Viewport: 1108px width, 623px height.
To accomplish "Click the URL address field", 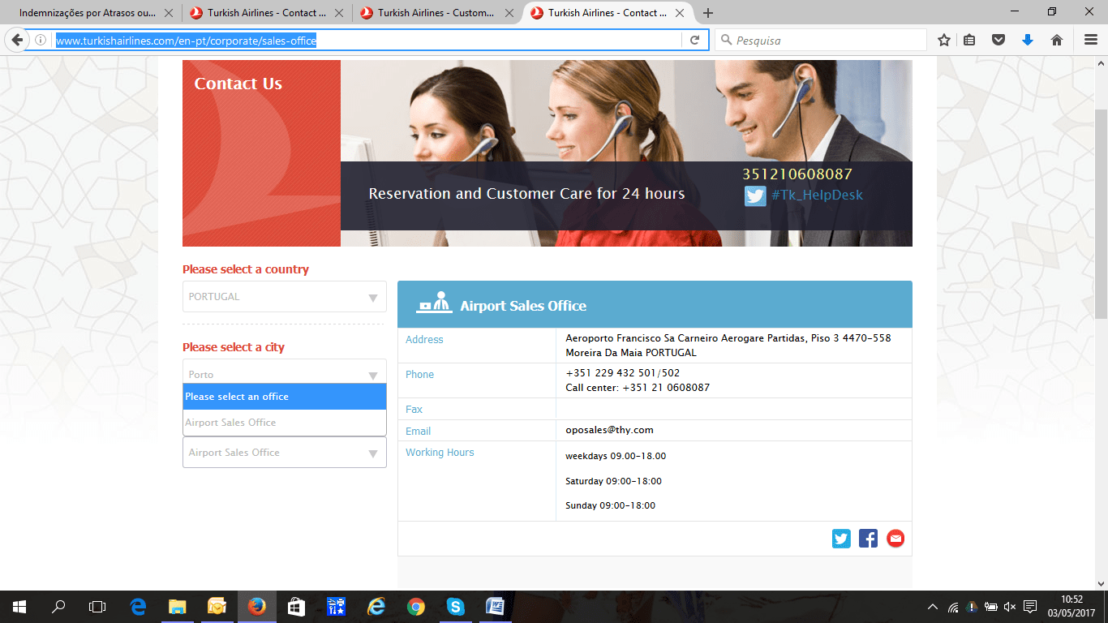I will 367,40.
